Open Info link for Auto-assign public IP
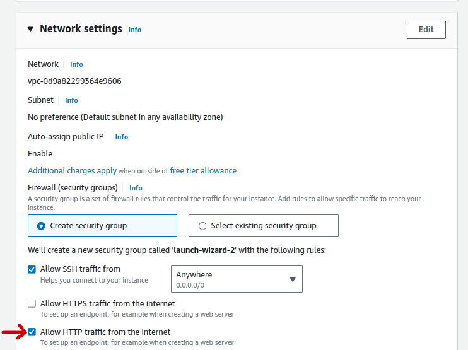The image size is (468, 350). [122, 137]
